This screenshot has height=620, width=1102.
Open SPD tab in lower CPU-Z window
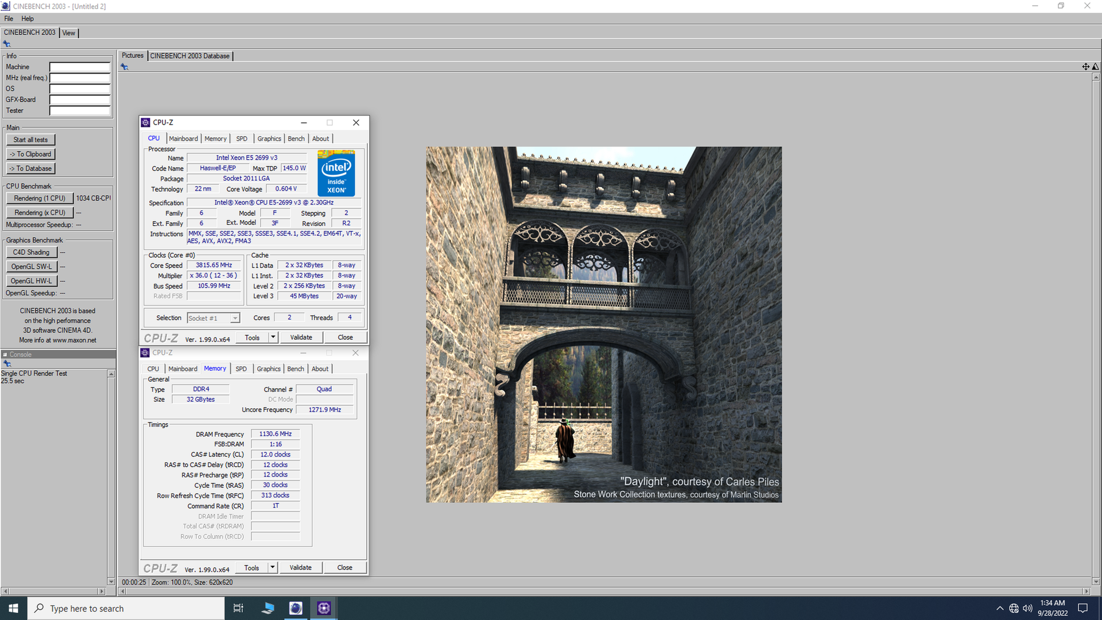point(241,369)
